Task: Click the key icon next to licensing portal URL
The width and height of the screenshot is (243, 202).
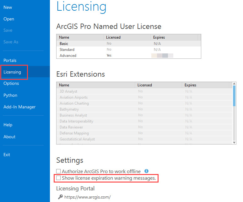Action: coord(60,197)
